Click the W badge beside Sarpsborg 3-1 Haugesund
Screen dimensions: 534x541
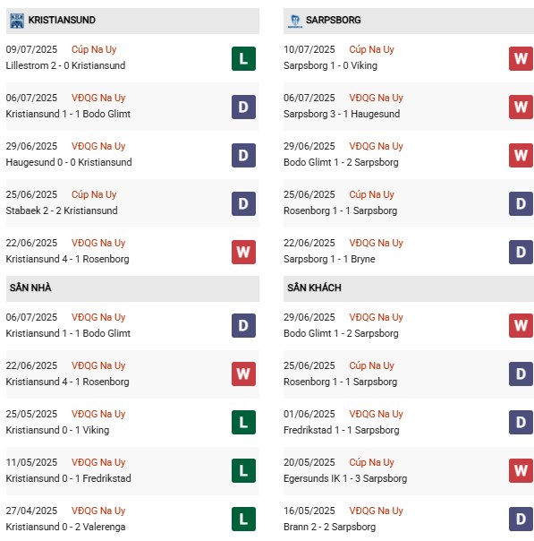pos(521,107)
